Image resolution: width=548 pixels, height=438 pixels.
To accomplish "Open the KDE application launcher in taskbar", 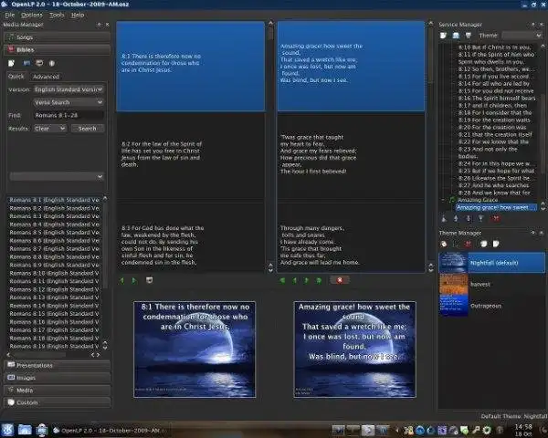I will 7,428.
